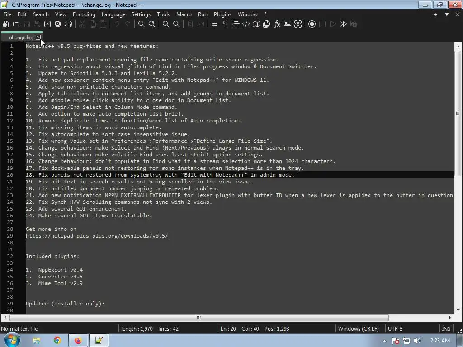Screen dimensions: 463x347
Task: Click the vertical scrollbar up arrow
Action: click(458, 47)
